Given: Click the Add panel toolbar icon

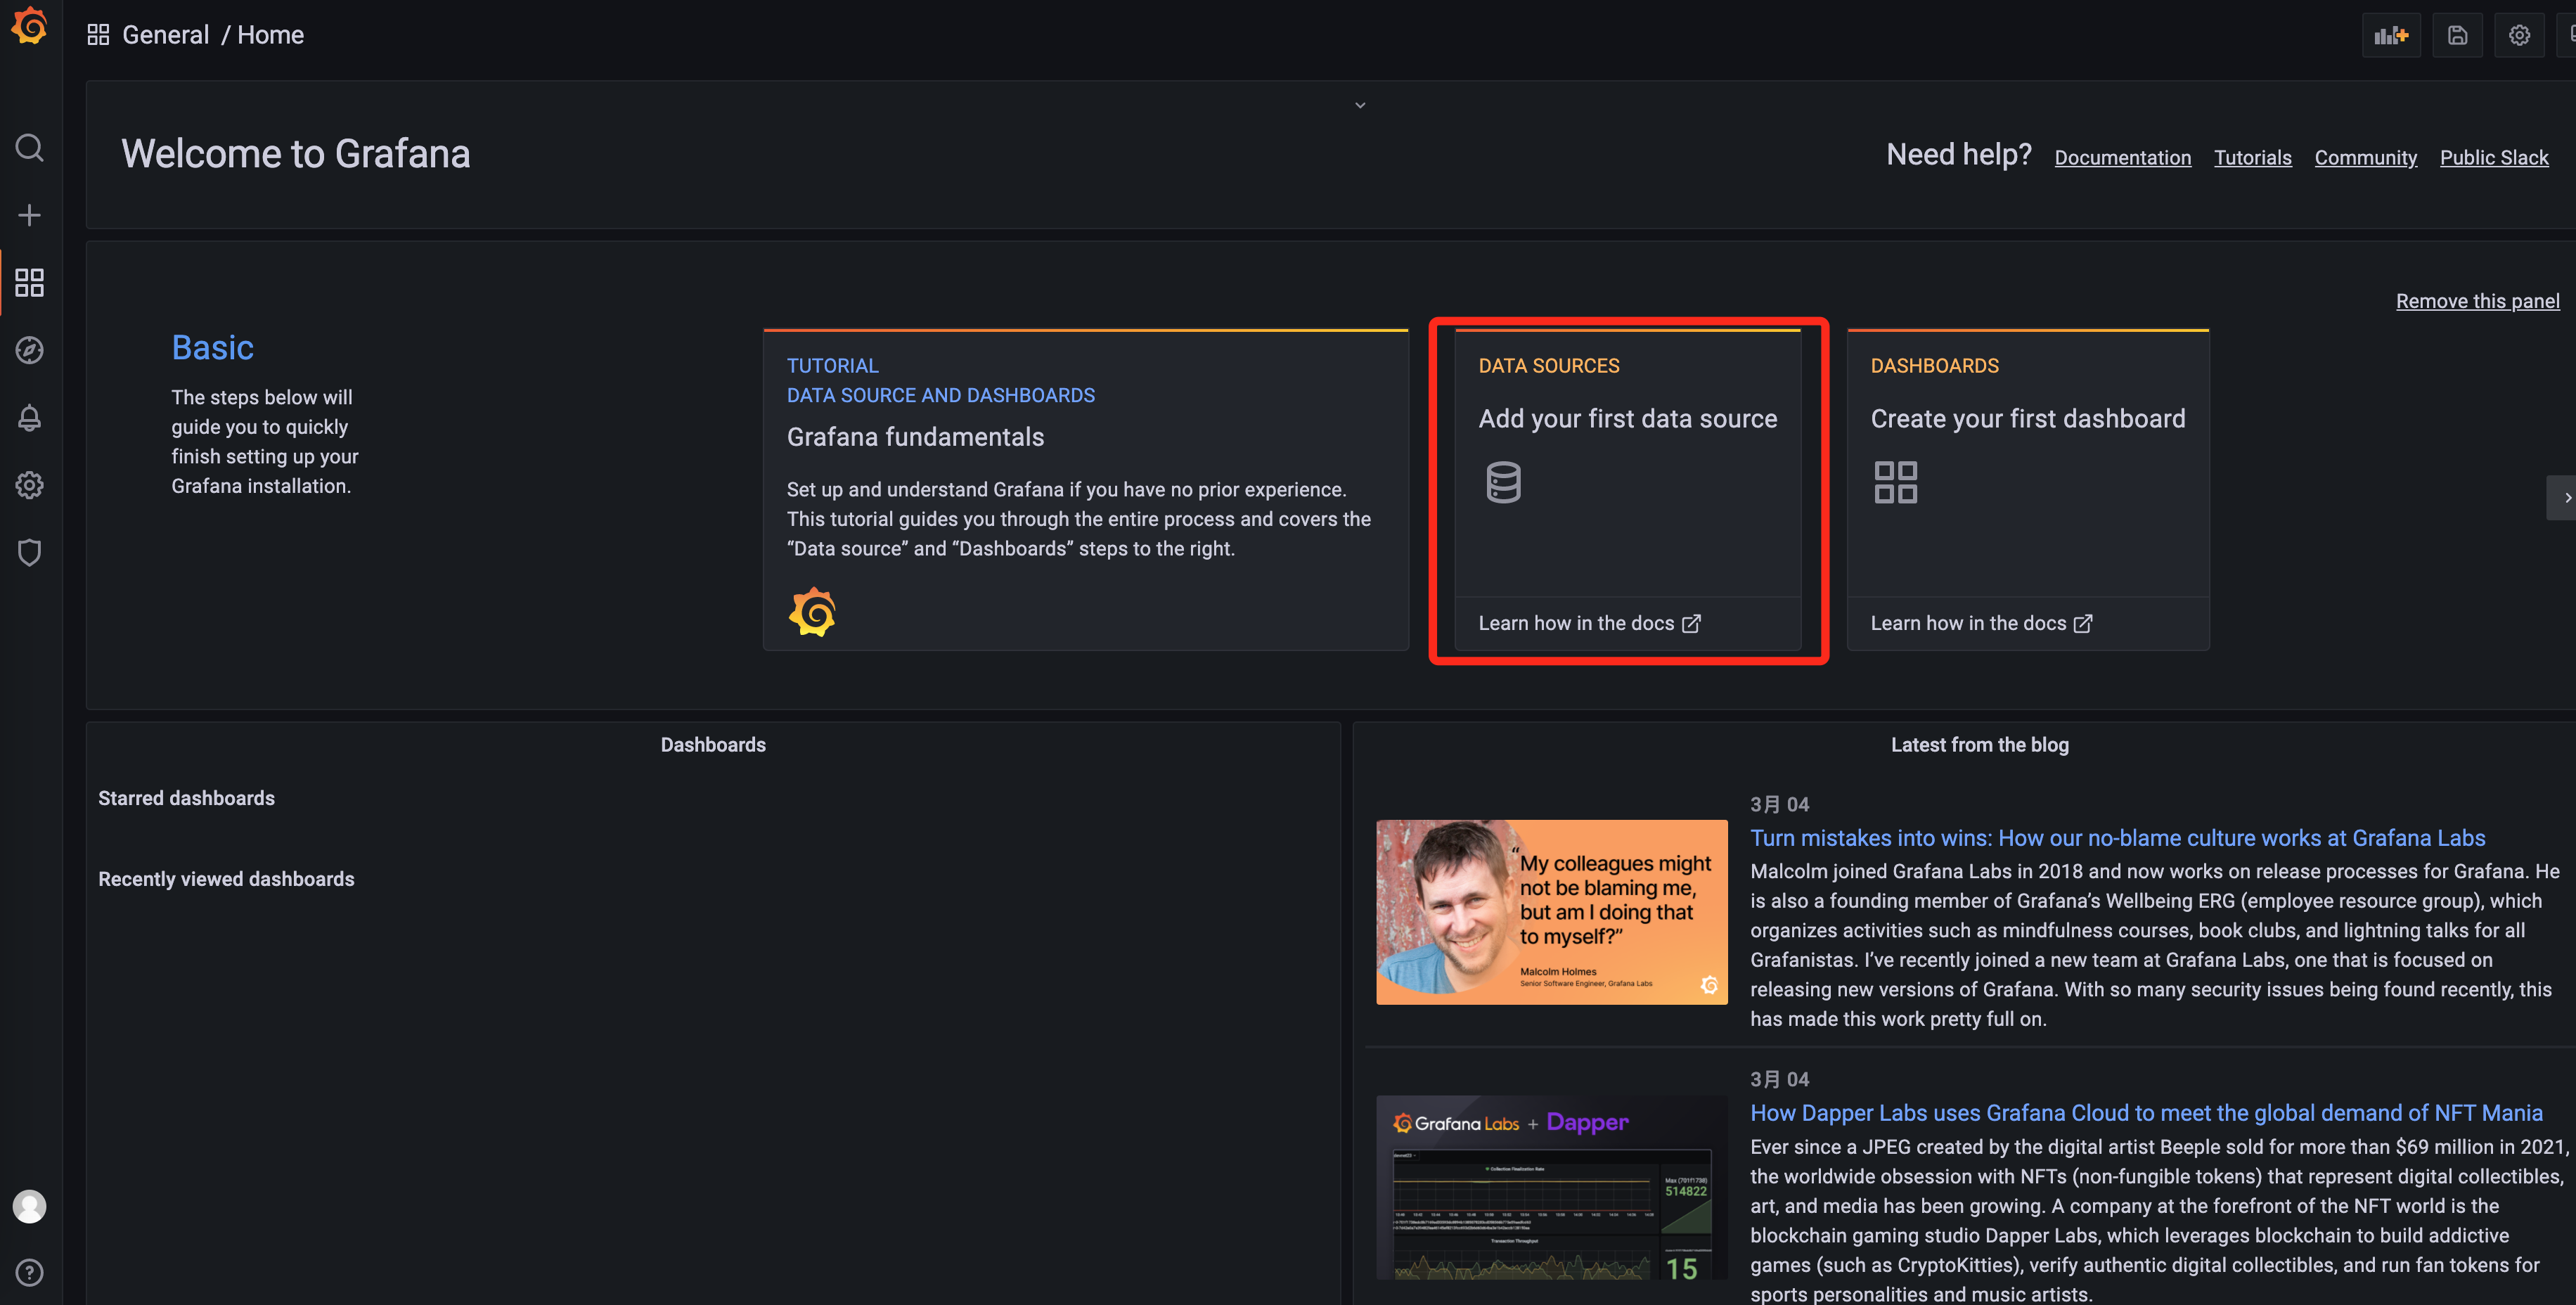Looking at the screenshot, I should [x=2391, y=35].
